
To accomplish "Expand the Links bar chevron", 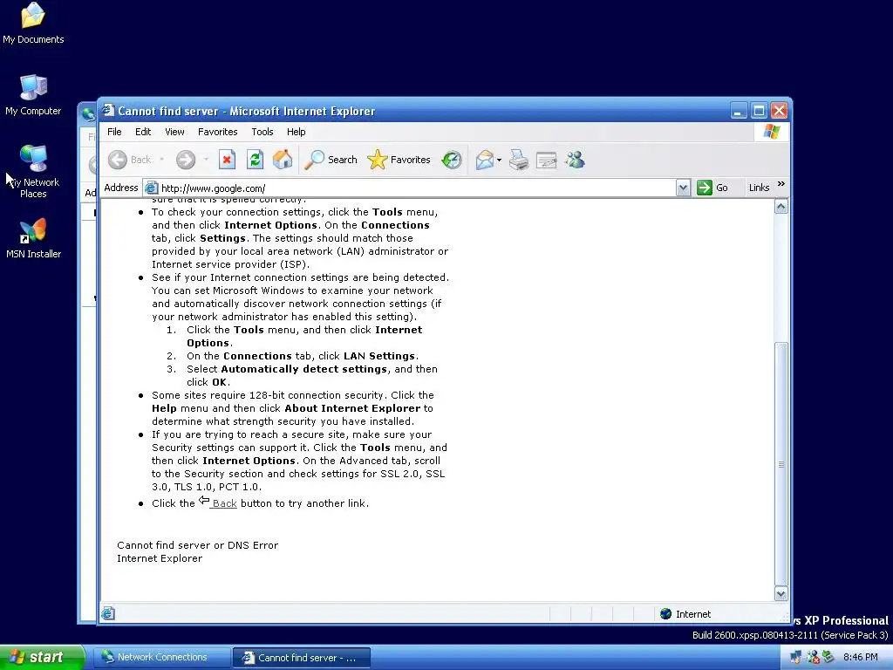I will (781, 184).
